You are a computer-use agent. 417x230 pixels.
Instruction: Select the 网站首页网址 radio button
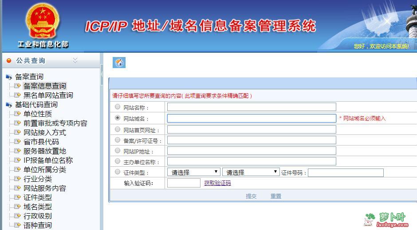pos(117,129)
